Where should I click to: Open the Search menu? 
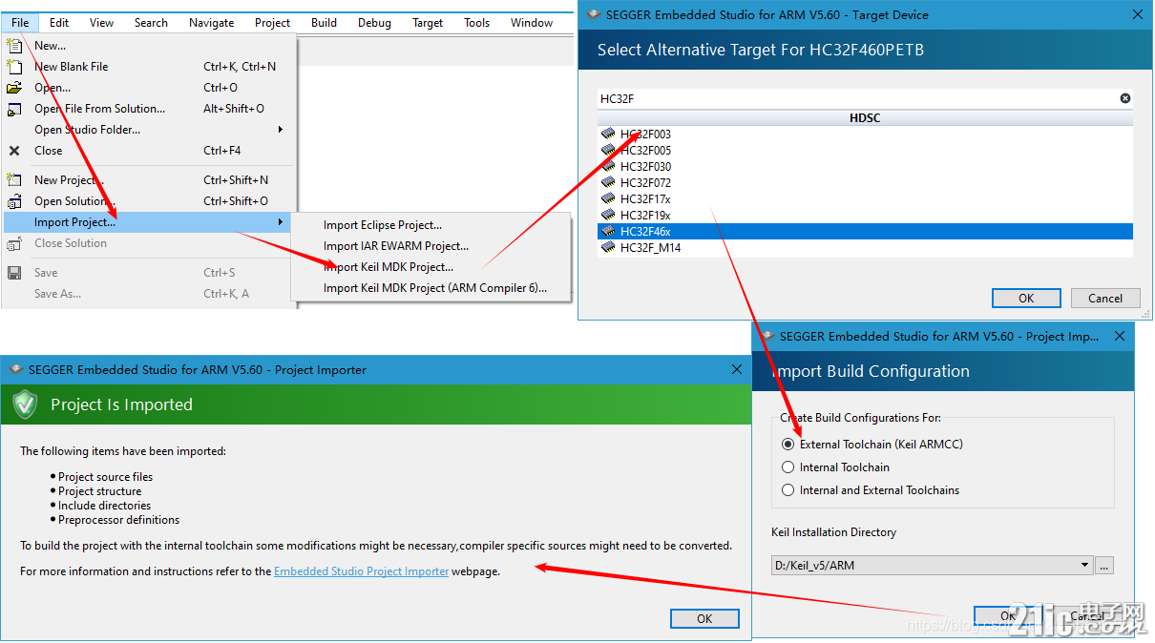(151, 23)
